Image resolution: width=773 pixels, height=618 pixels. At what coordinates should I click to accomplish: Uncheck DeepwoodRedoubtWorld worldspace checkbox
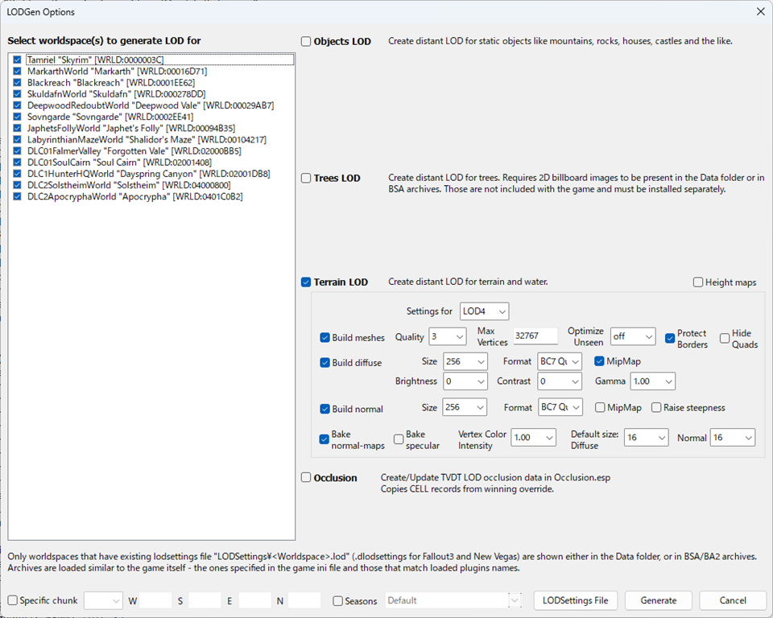[17, 105]
